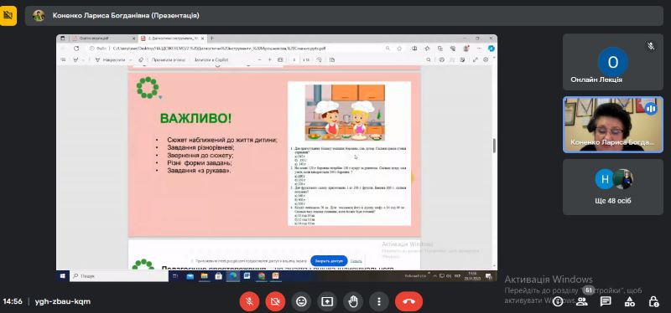Viewport: 671px width, 313px height.
Task: Open Chrome icon in the shared taskbar
Action: pos(262,276)
